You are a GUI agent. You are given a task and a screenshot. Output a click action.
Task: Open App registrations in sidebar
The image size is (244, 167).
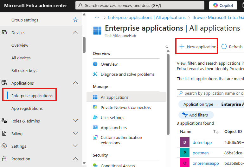click(27, 108)
